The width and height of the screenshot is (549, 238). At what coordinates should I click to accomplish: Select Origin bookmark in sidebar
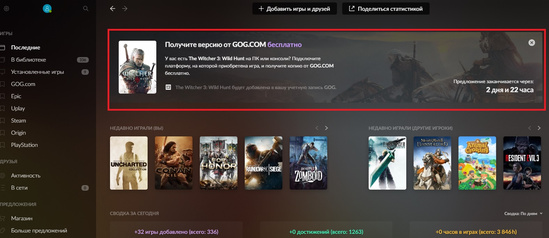pyautogui.click(x=18, y=133)
